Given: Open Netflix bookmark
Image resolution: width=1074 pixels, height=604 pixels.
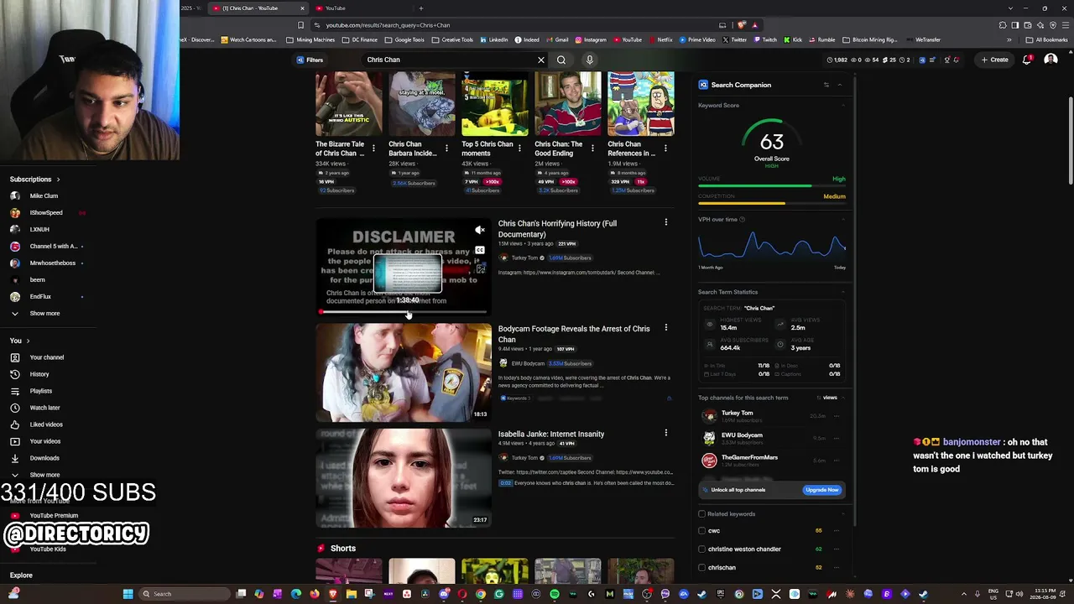Looking at the screenshot, I should click(660, 39).
